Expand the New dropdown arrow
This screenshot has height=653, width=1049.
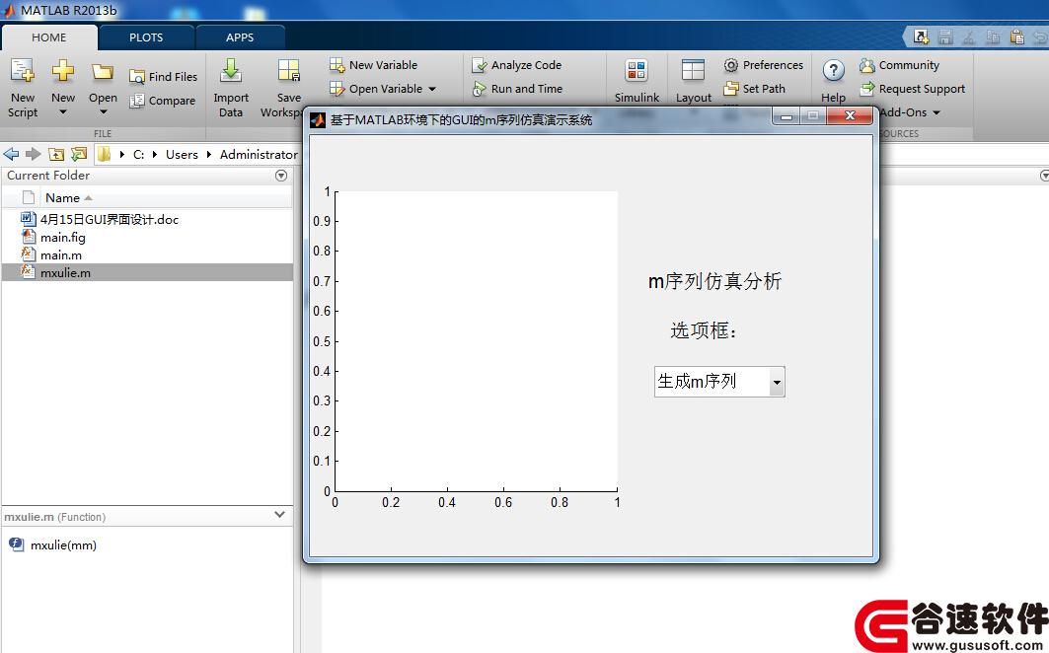[x=63, y=112]
